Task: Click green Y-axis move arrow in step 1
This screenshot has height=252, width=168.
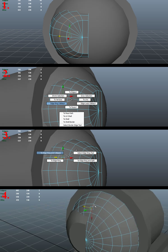Action: click(x=70, y=26)
